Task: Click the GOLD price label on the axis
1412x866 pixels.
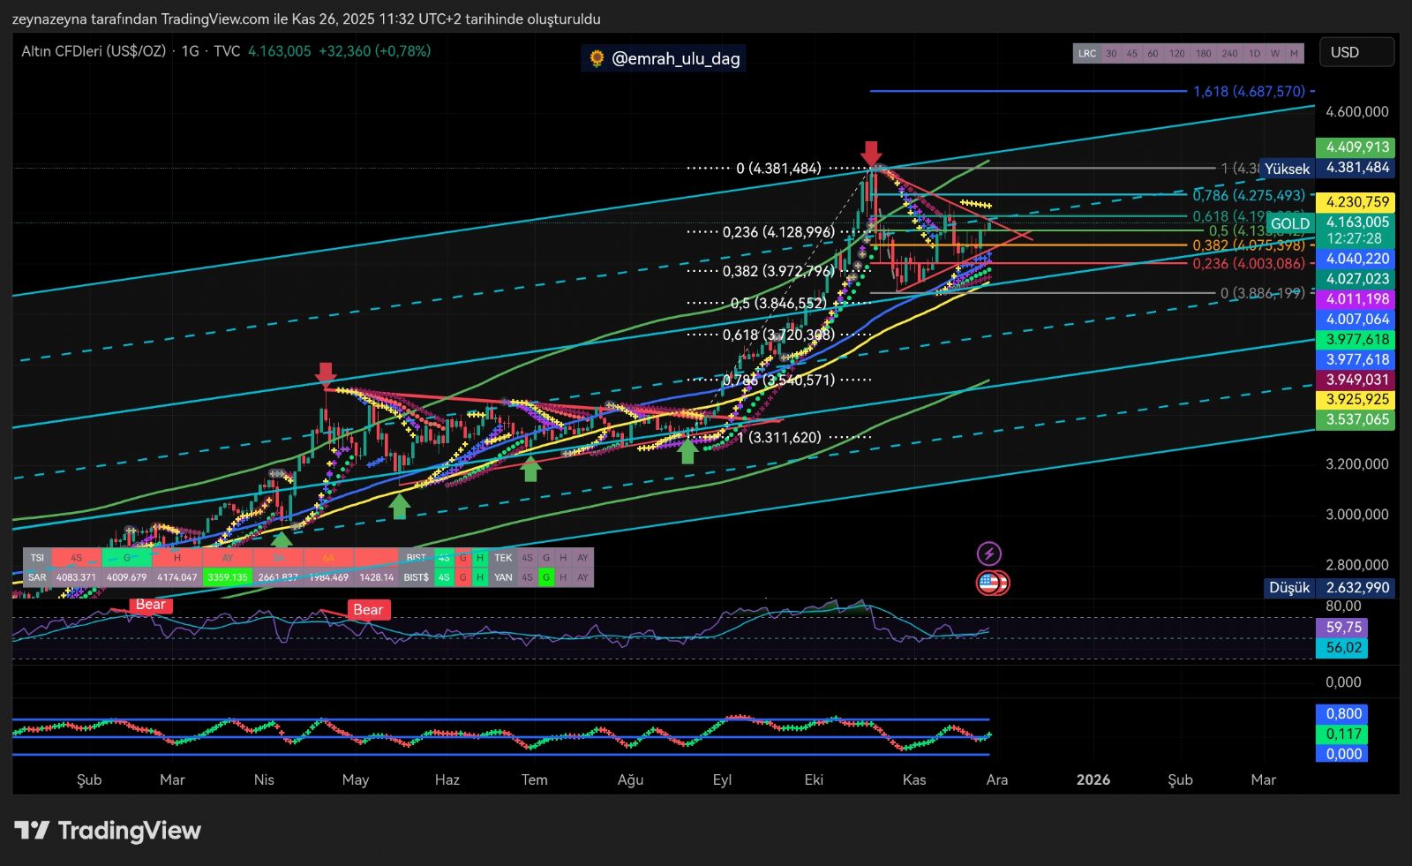Action: (x=1290, y=223)
